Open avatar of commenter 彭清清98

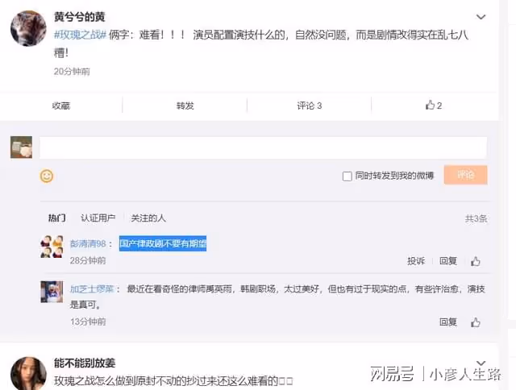click(x=52, y=247)
